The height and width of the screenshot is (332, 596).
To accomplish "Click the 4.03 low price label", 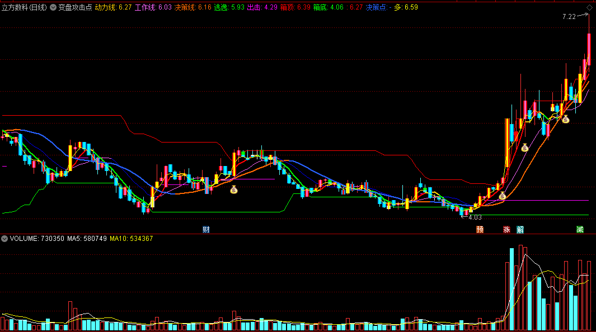I will [475, 217].
